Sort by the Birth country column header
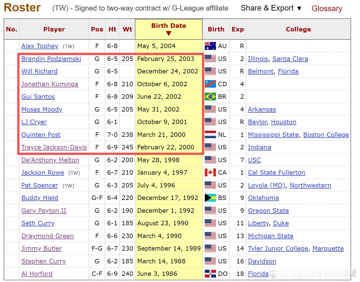The height and width of the screenshot is (282, 360). (216, 29)
